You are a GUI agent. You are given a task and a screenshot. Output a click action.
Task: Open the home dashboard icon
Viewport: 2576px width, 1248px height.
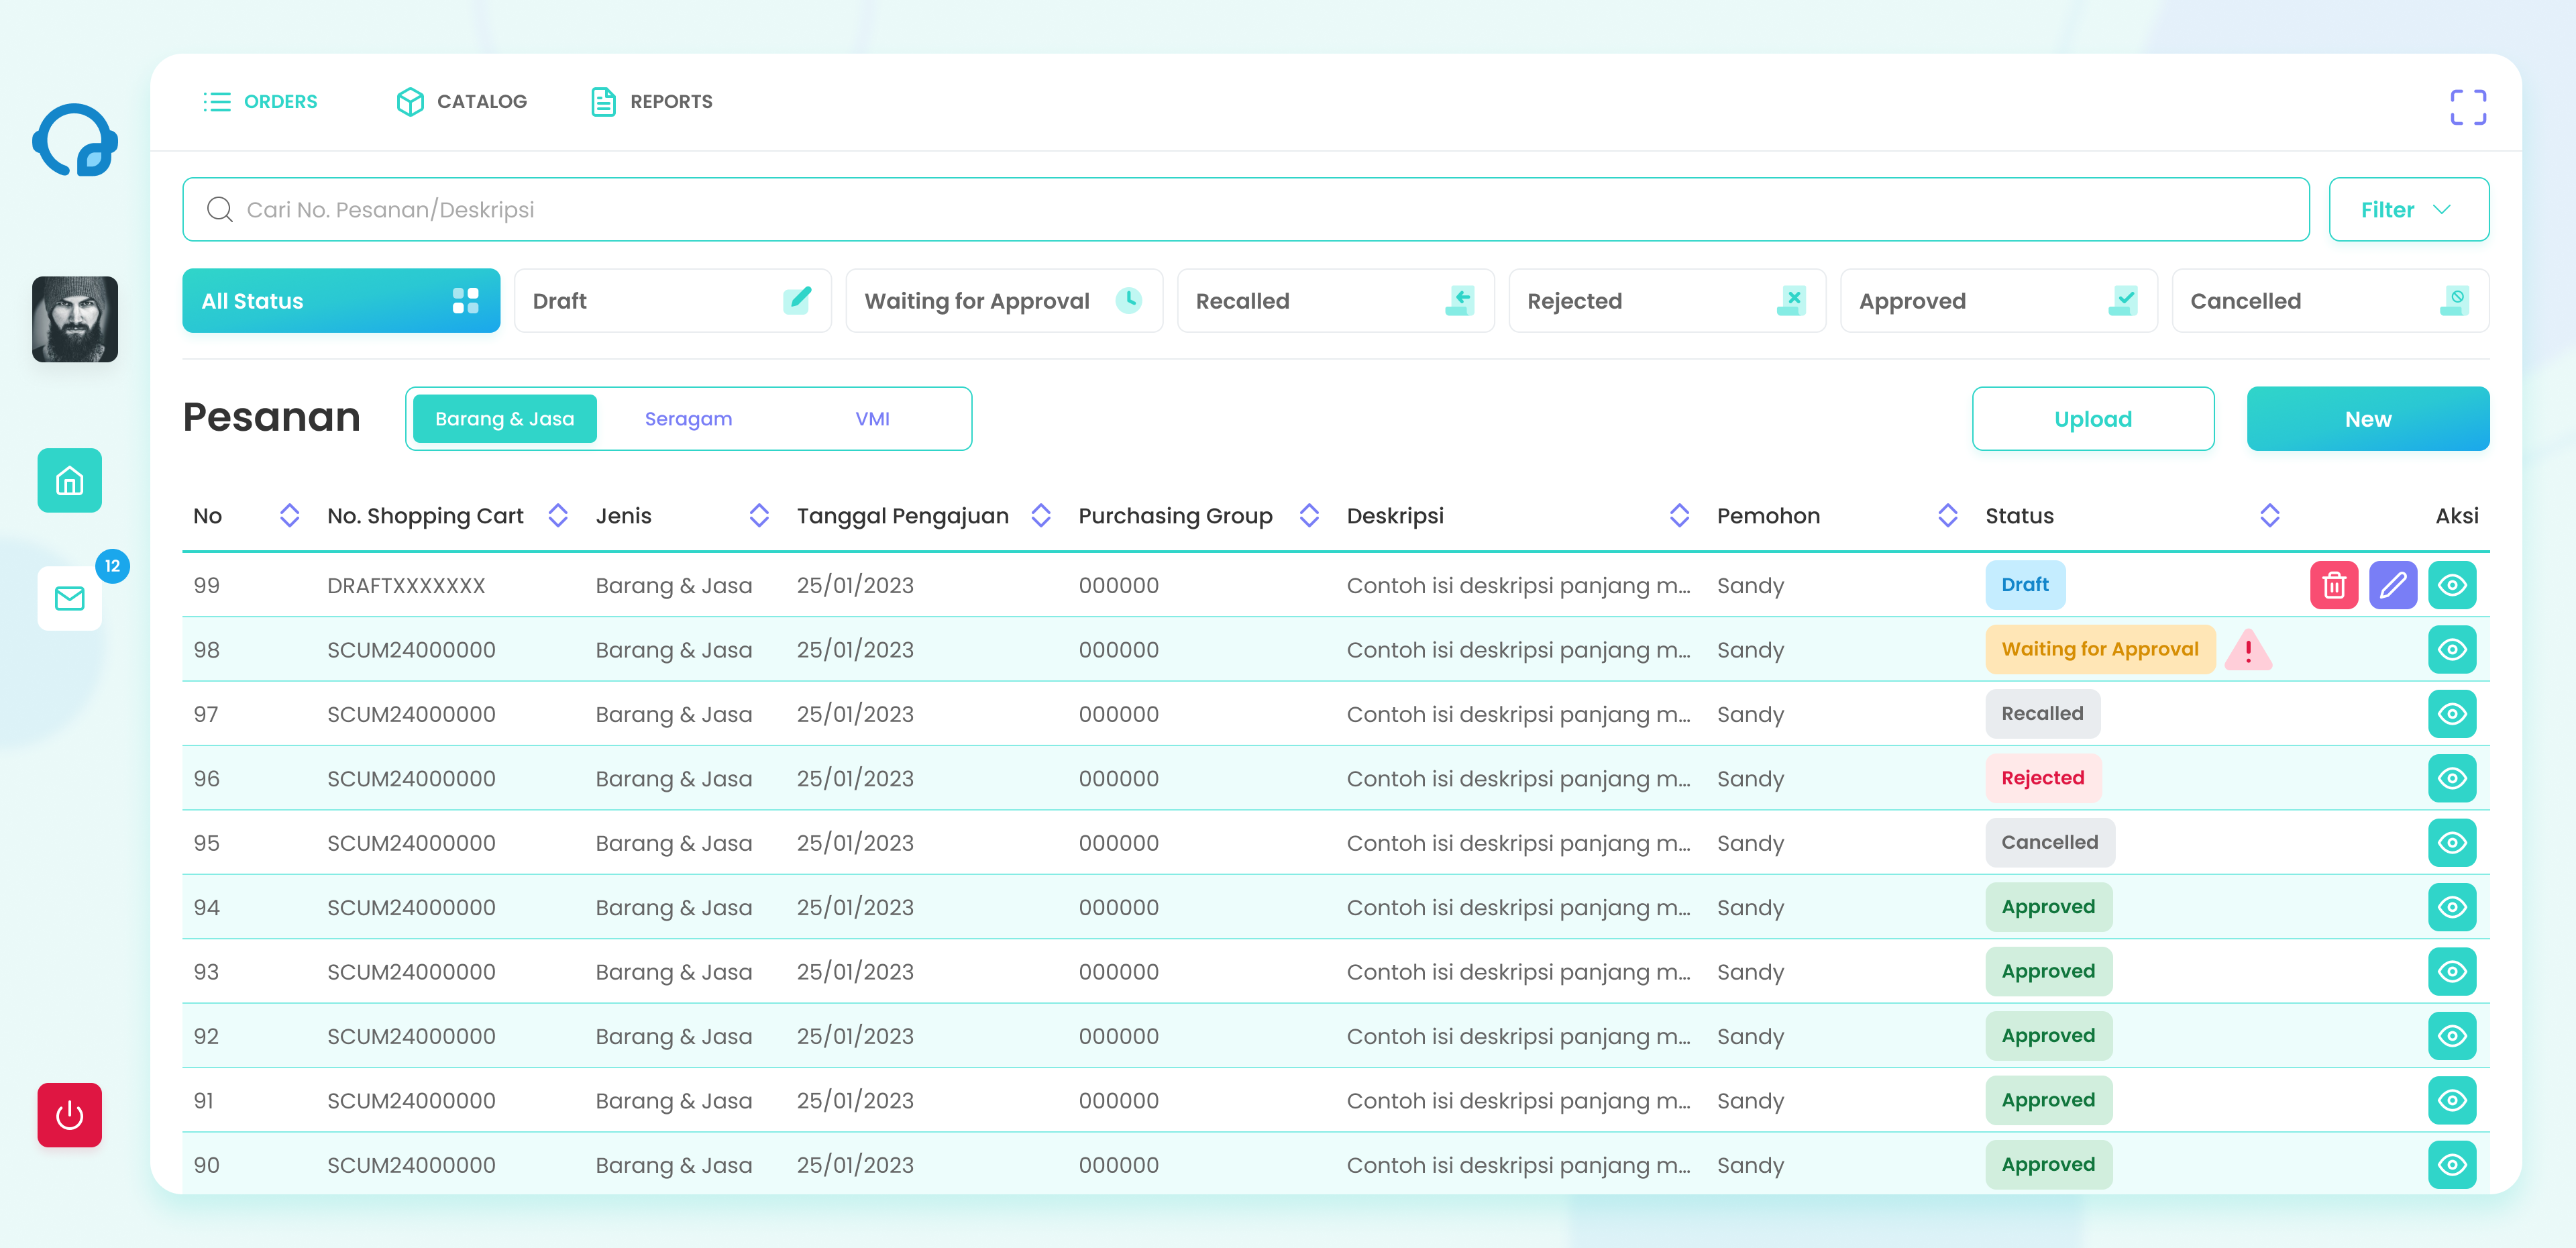69,481
